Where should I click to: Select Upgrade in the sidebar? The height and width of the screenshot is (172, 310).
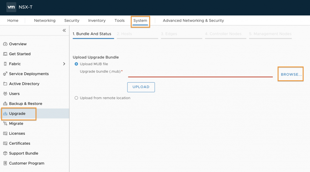point(17,113)
